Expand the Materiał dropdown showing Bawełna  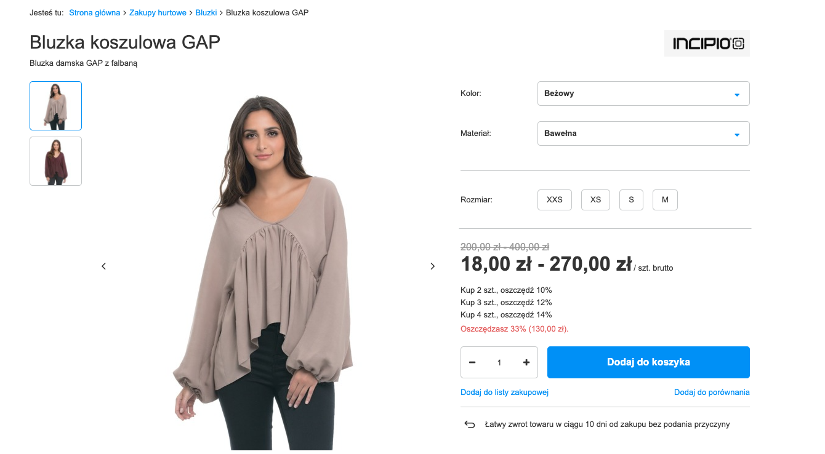click(643, 133)
